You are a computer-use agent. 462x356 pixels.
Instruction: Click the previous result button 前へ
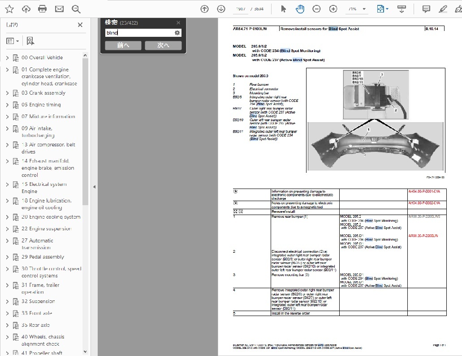[x=123, y=45]
